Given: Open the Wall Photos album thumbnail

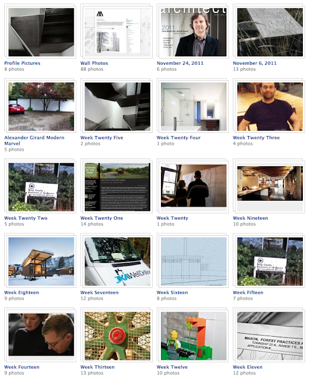Looking at the screenshot, I should (118, 32).
